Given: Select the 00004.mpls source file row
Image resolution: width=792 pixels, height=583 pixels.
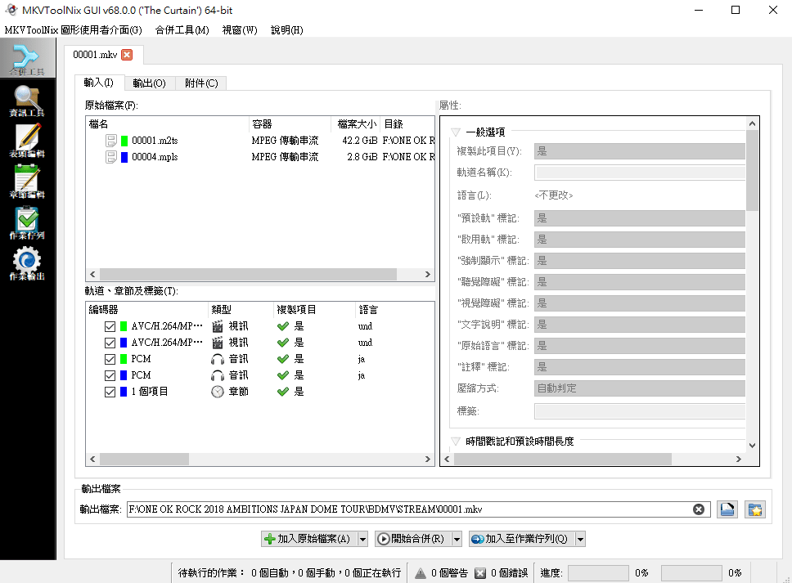Looking at the screenshot, I should click(260, 157).
